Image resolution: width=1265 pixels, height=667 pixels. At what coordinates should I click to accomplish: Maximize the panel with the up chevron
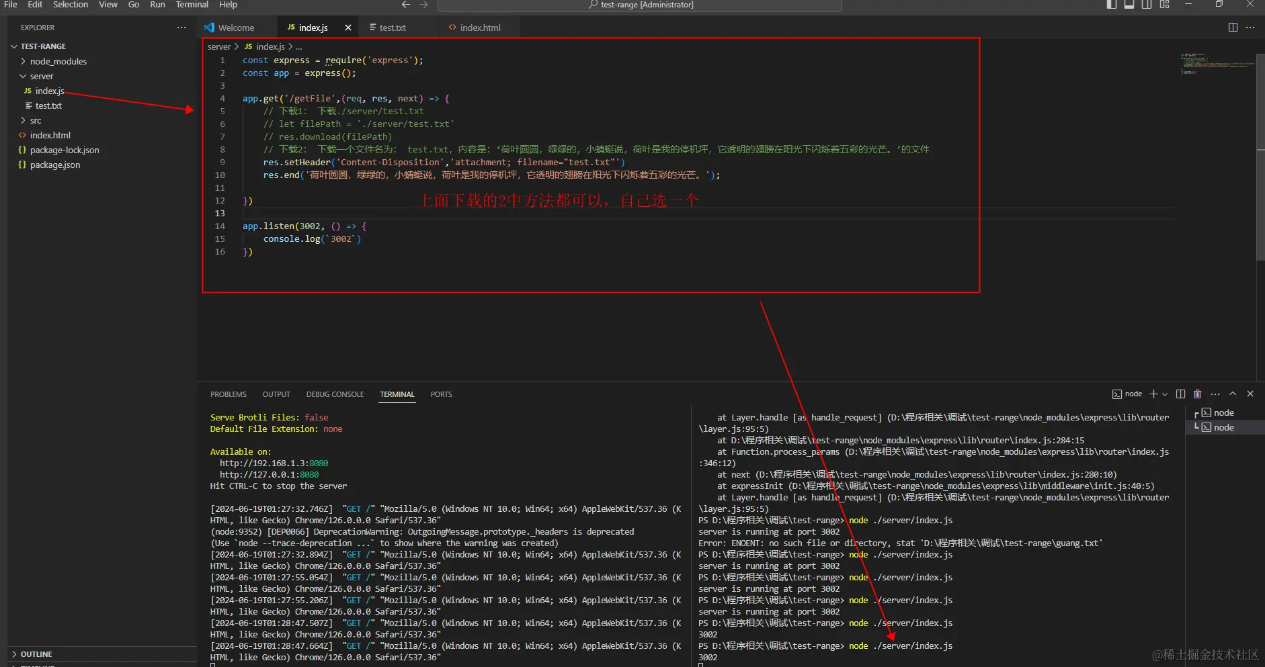pos(1233,394)
